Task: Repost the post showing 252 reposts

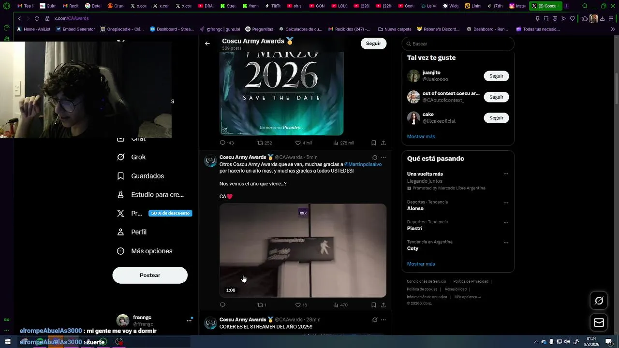Action: 265,143
